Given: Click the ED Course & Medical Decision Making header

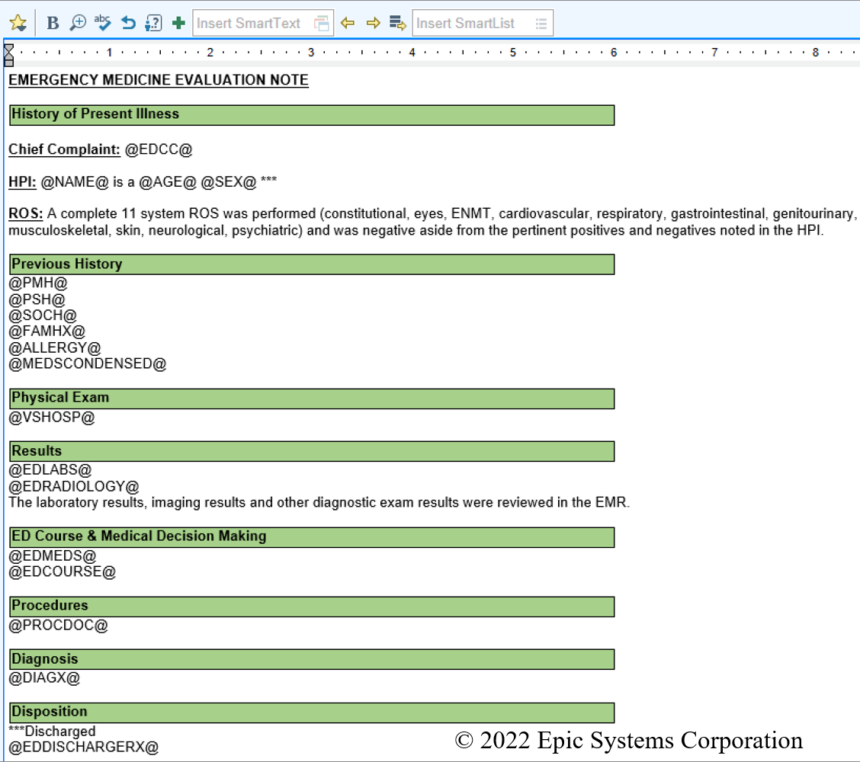Looking at the screenshot, I should tap(139, 536).
